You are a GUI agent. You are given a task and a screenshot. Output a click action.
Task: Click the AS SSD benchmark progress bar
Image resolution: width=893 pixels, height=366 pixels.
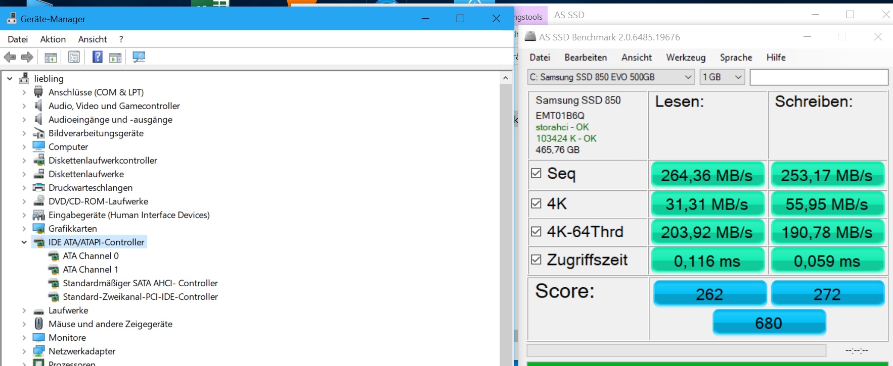point(676,350)
